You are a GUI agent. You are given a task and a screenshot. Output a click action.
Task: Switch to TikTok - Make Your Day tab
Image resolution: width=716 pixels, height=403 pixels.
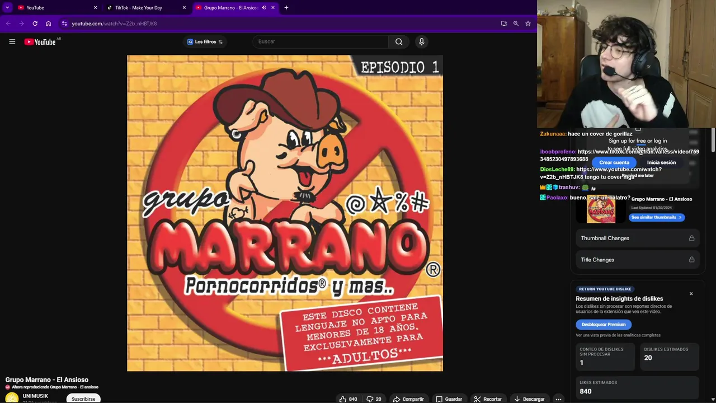[x=147, y=8]
